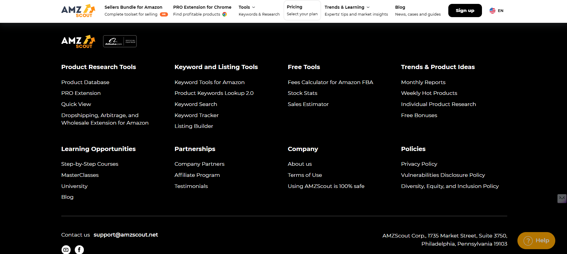The height and width of the screenshot is (254, 567).
Task: Open Privacy Policy link
Action: coord(419,164)
